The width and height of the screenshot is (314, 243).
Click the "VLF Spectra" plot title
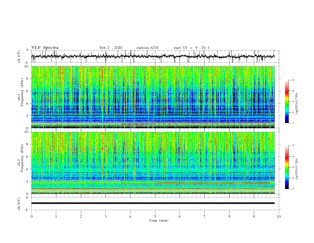45,48
